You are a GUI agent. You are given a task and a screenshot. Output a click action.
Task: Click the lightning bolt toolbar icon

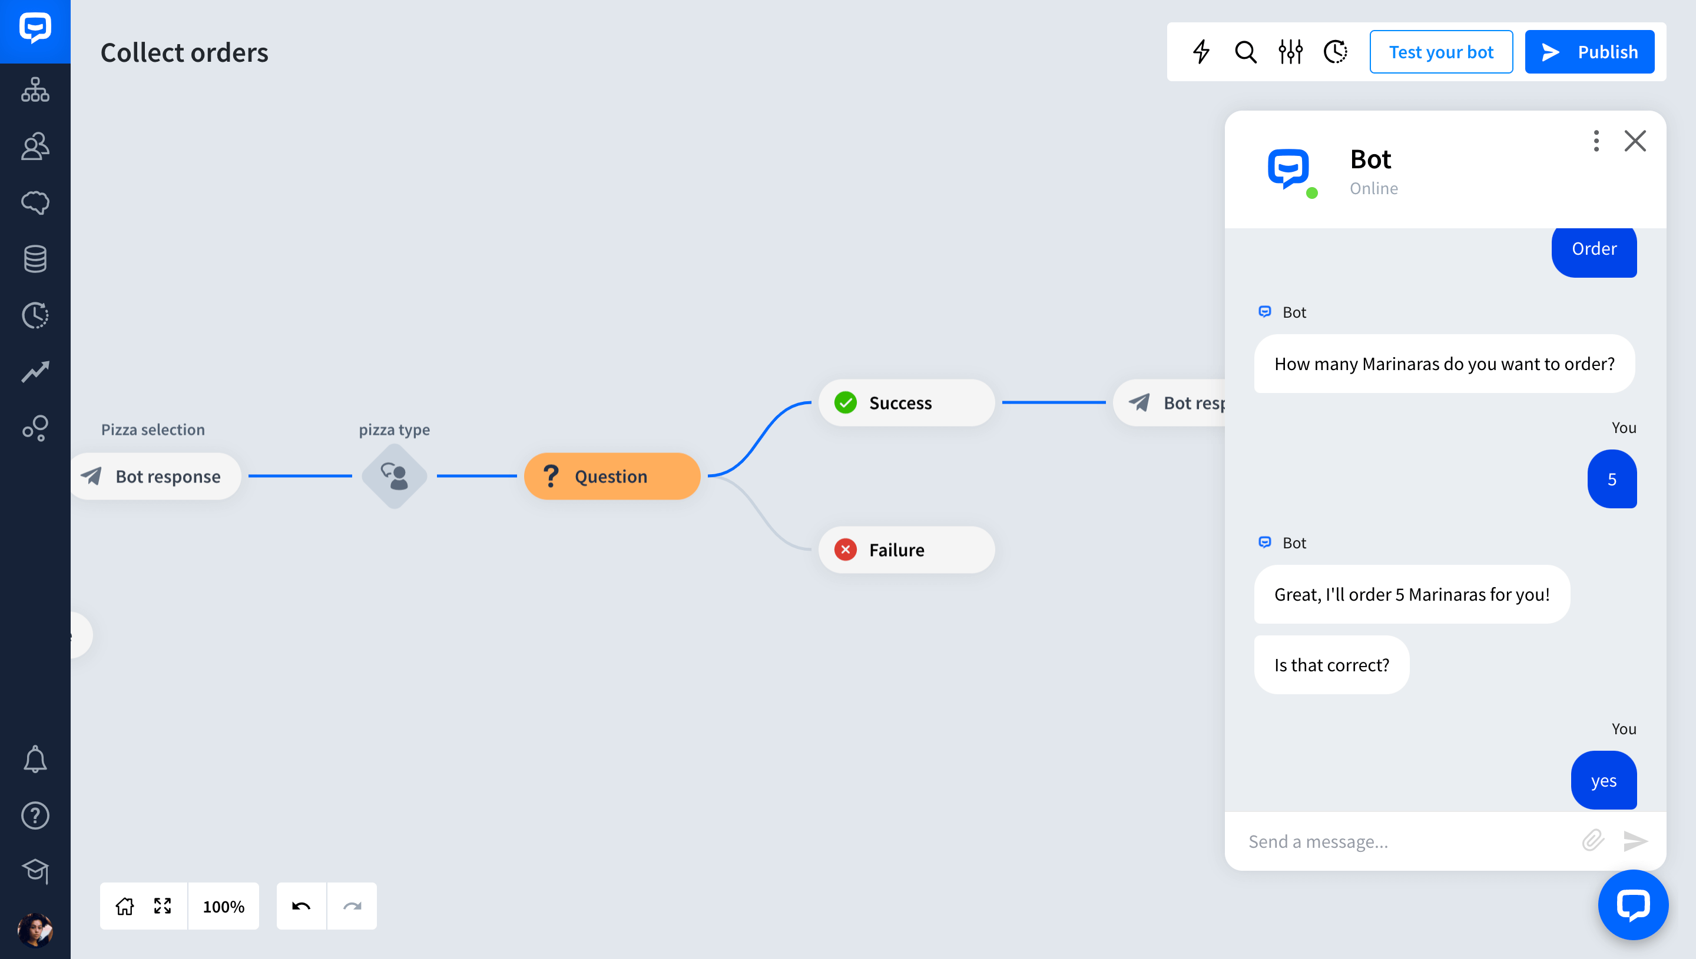tap(1201, 51)
